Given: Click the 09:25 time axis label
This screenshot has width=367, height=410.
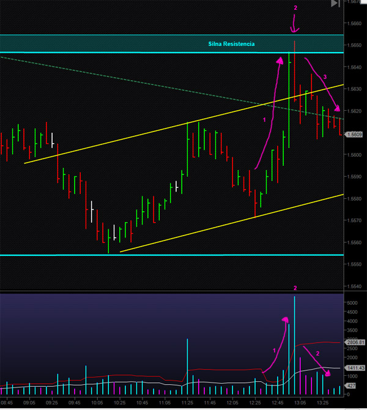Looking at the screenshot, I should pos(52,403).
